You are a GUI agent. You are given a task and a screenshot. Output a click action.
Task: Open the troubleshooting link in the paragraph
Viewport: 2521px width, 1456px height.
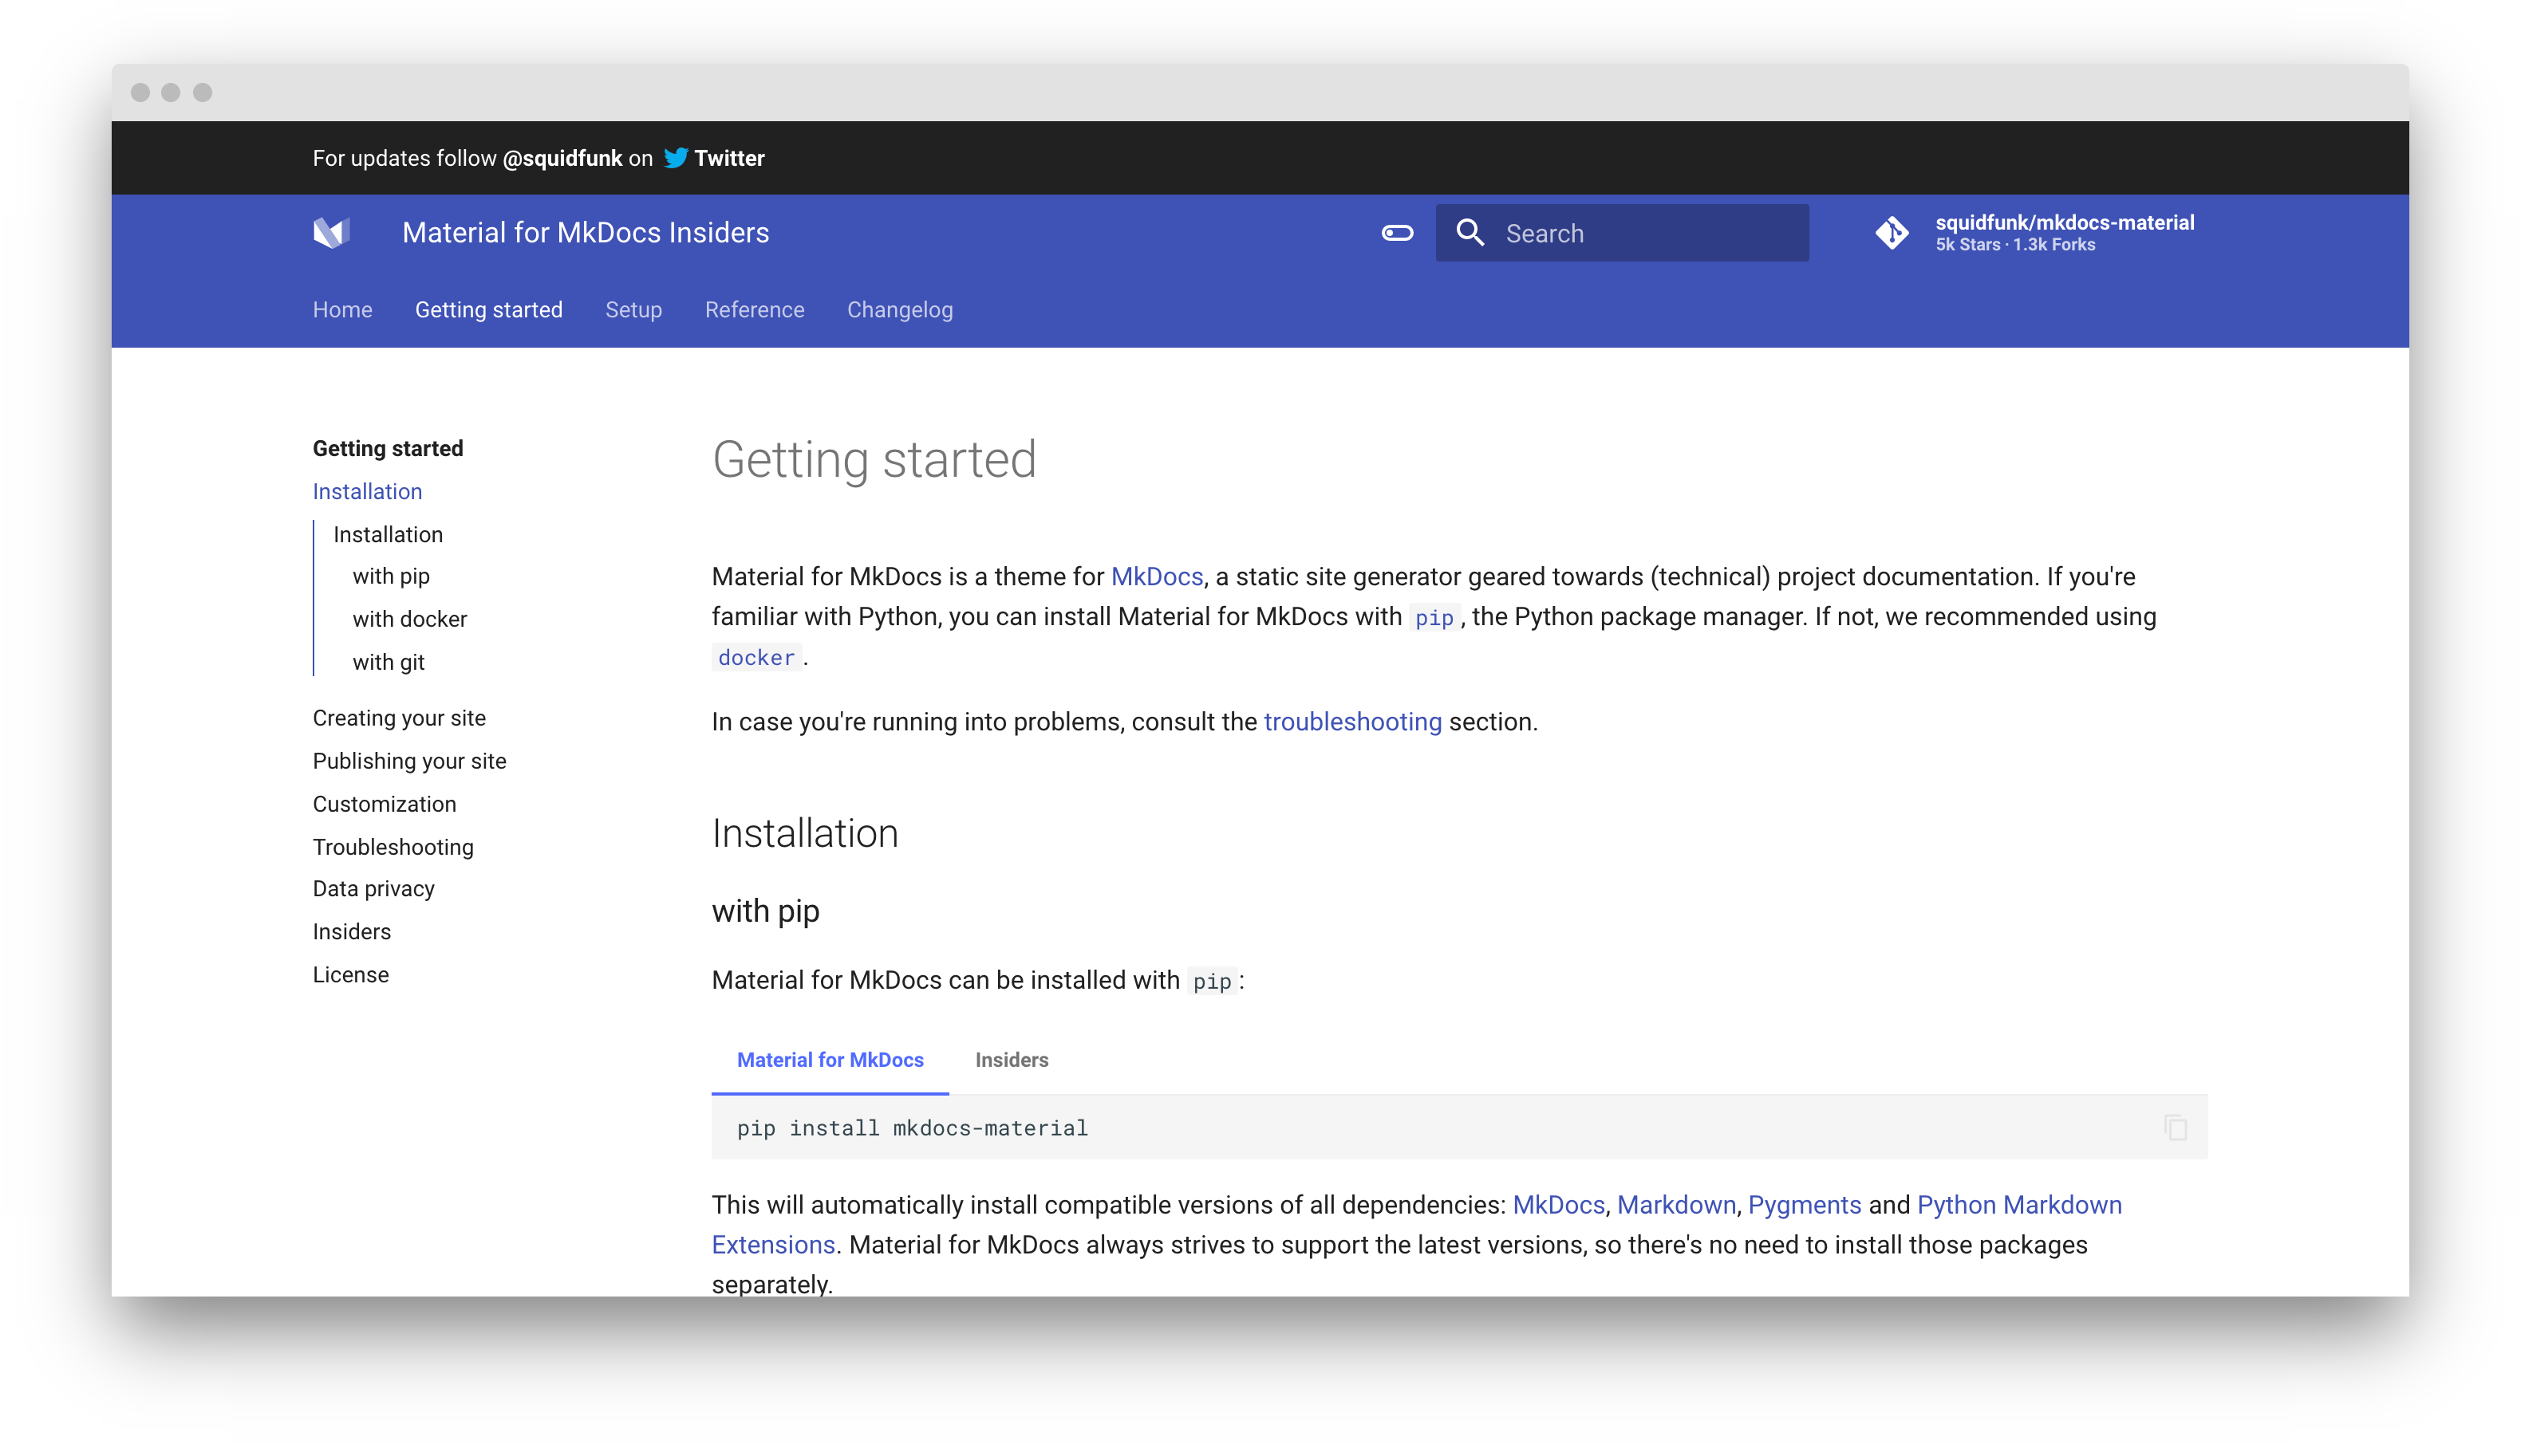click(x=1352, y=721)
